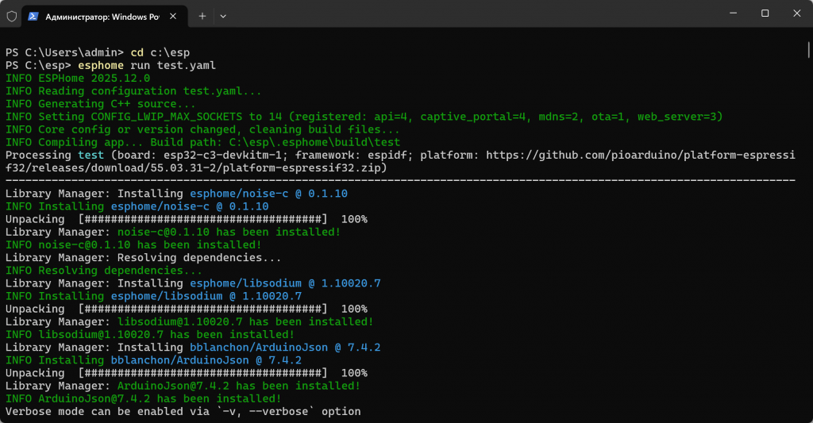Click the "cd c:\esp" command text
This screenshot has width=813, height=423.
[160, 52]
